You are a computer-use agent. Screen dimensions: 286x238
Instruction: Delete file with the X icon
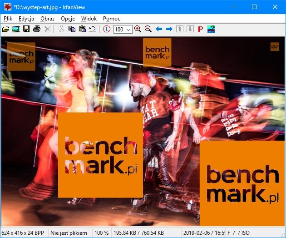click(47, 29)
